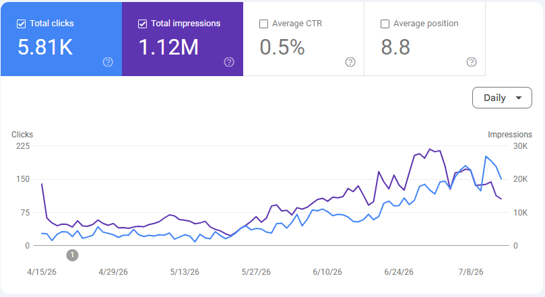Click the Impressions axis title

coord(509,135)
